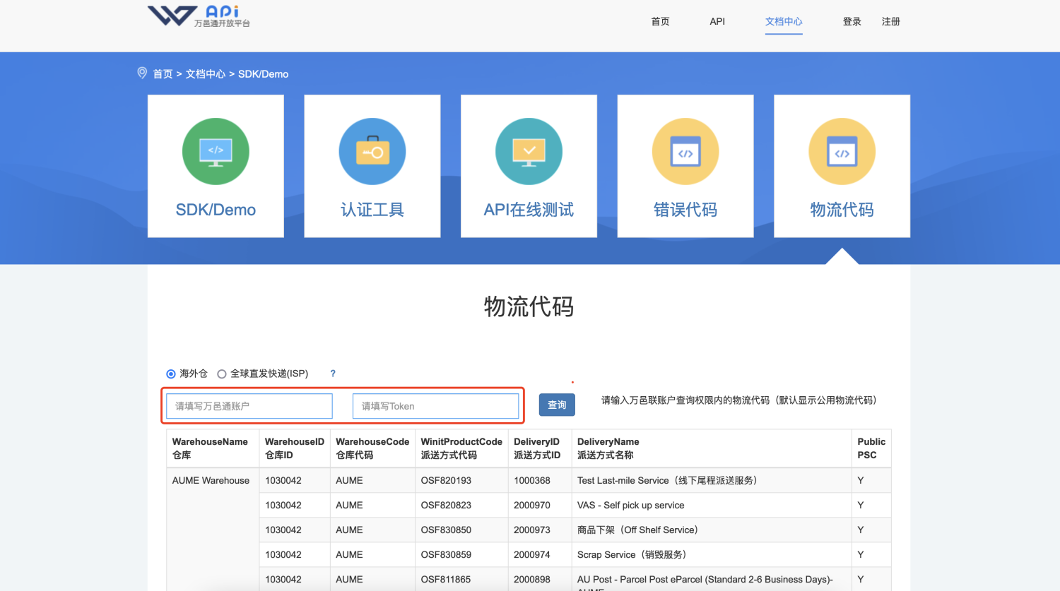The height and width of the screenshot is (591, 1060).
Task: Focus the 请填写Token input field
Action: pos(435,406)
